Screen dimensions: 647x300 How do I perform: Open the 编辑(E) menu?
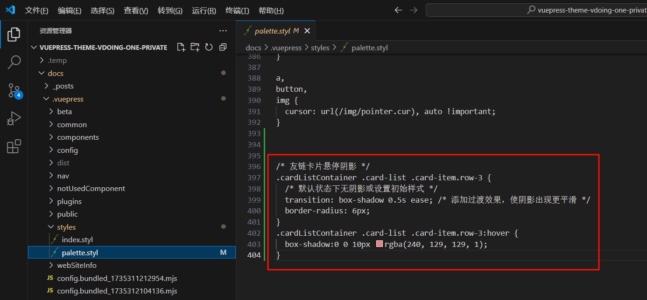point(70,10)
